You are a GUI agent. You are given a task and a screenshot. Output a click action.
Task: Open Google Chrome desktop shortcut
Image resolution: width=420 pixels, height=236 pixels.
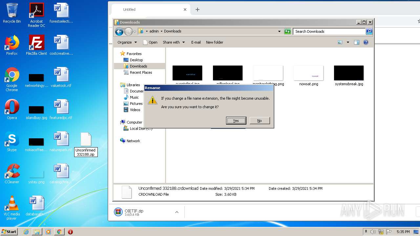[12, 79]
